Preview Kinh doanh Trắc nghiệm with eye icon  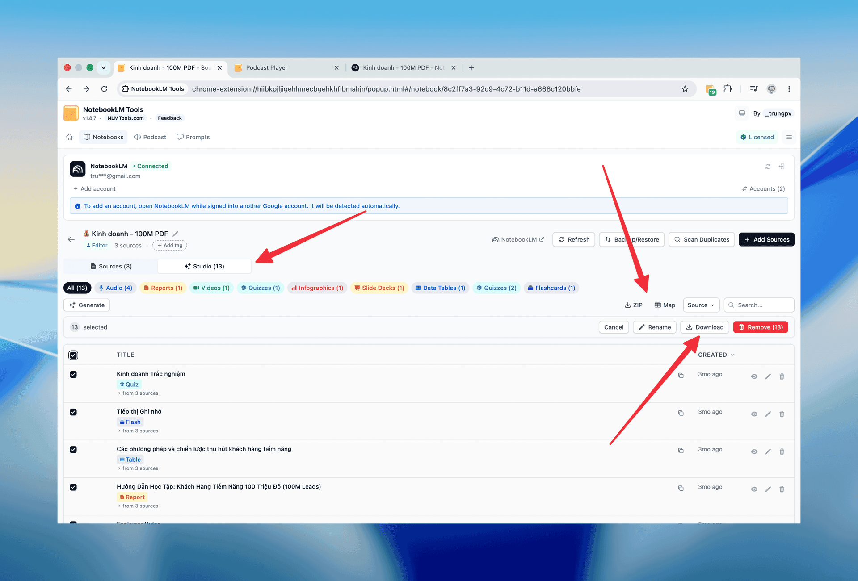(x=754, y=376)
